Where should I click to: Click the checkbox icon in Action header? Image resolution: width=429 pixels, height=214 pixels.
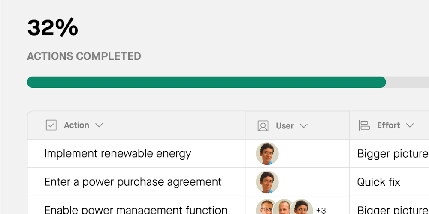coord(51,125)
